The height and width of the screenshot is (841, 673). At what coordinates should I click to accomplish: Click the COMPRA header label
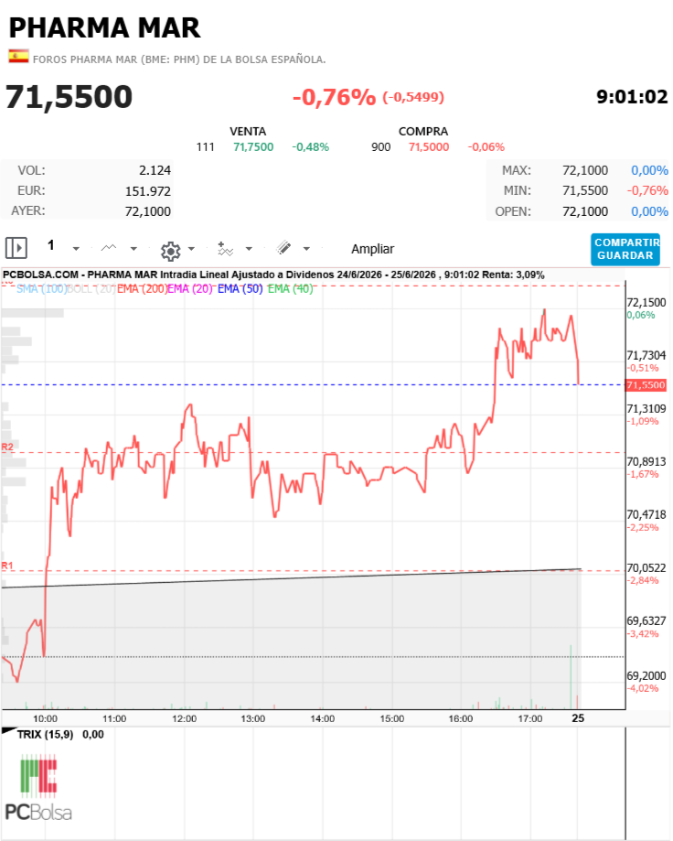click(423, 132)
